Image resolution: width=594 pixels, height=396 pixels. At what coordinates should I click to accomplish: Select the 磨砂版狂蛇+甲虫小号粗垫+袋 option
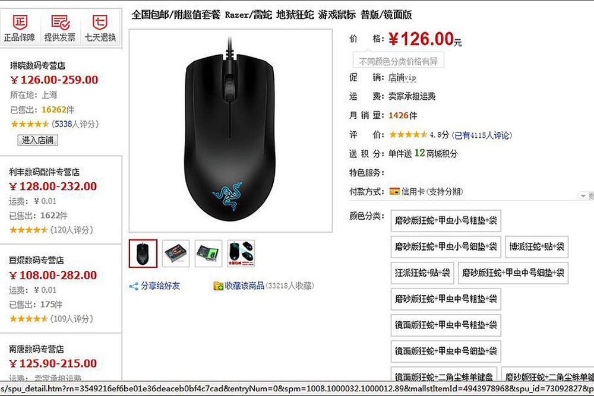click(x=446, y=221)
